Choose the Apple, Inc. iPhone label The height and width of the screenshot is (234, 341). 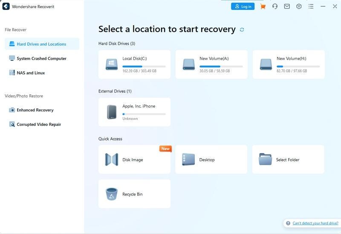pos(139,106)
